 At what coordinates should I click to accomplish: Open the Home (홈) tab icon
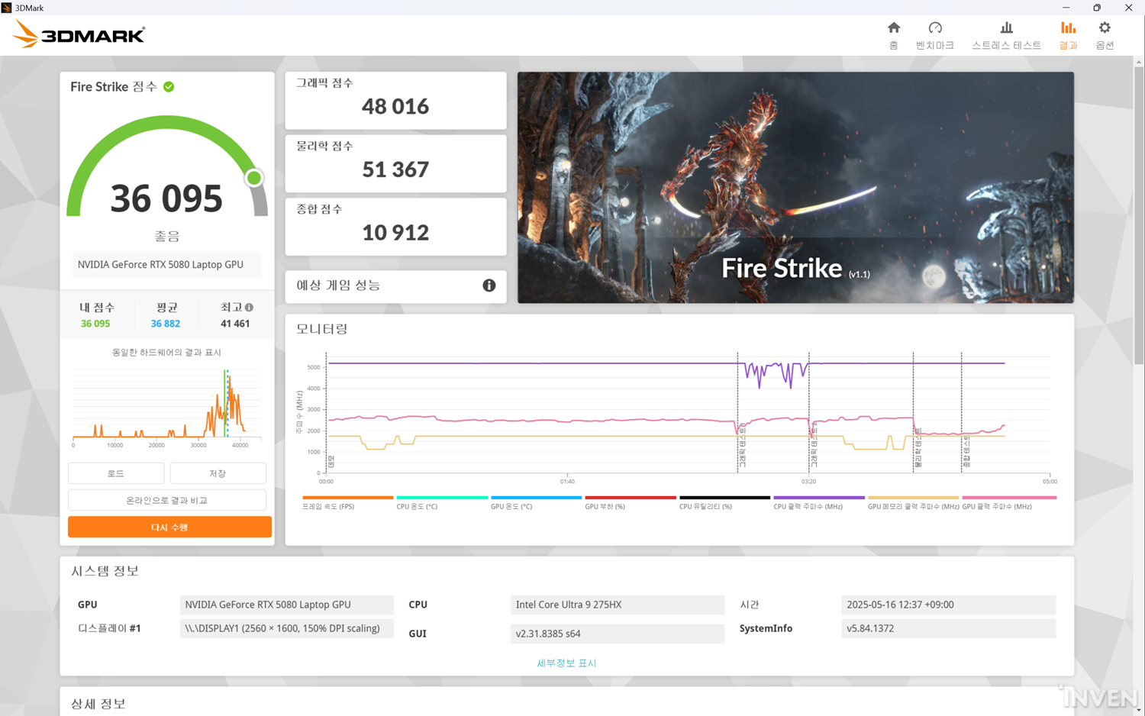[894, 28]
